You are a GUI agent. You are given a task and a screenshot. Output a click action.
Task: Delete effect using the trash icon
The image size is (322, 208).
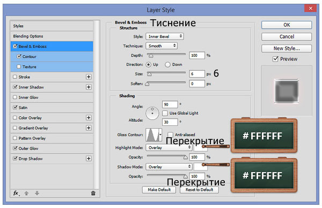point(93,193)
